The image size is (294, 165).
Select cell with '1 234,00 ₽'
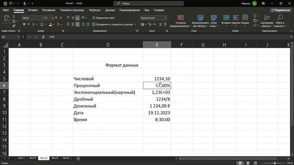[x=157, y=106]
